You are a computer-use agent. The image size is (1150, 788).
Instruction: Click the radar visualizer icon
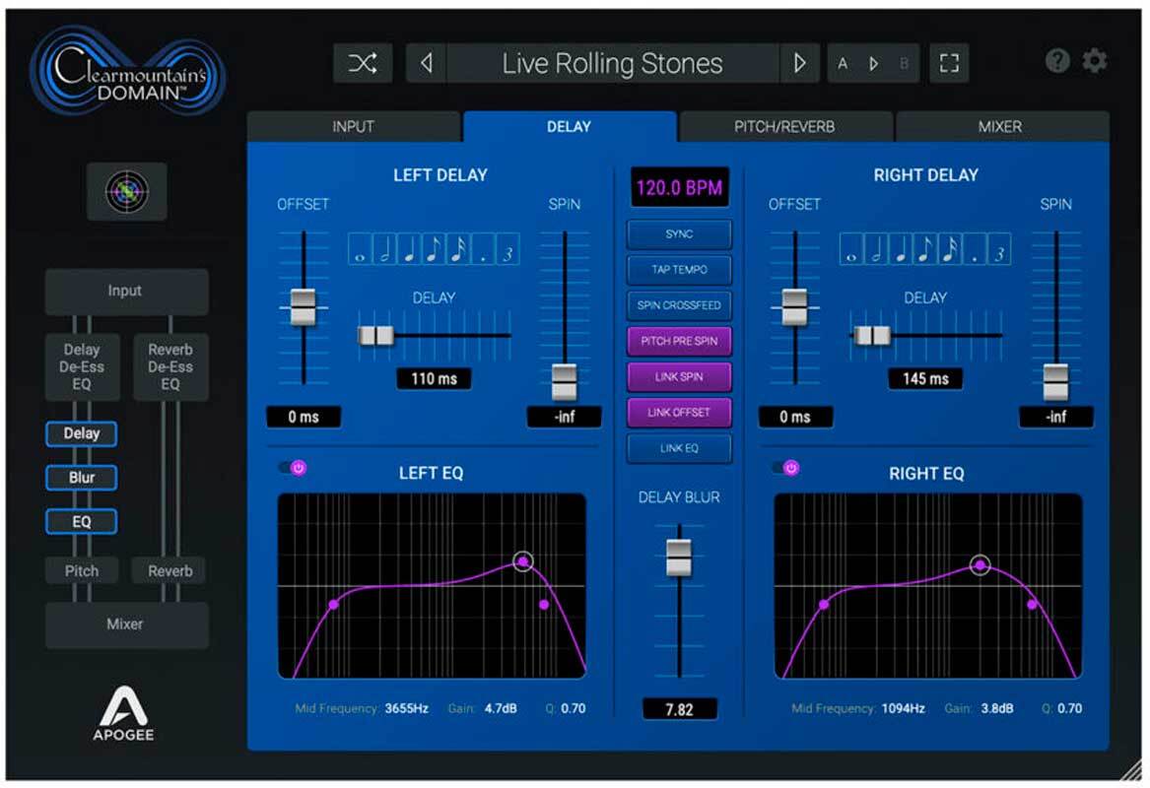(127, 191)
